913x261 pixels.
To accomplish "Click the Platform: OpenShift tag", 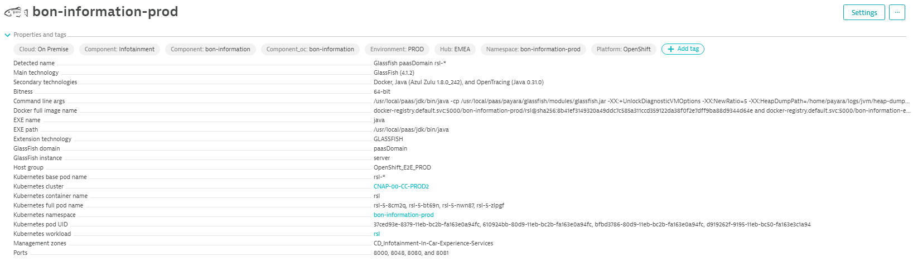I will 623,49.
